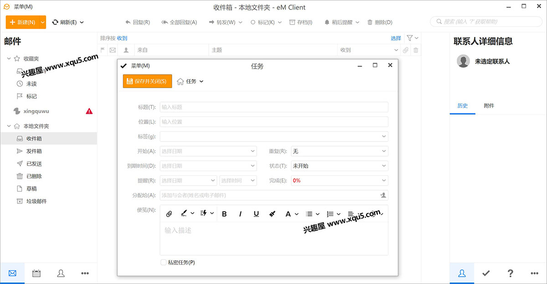Click the 保存并关闭 save and close button
This screenshot has width=547, height=284.
point(147,81)
